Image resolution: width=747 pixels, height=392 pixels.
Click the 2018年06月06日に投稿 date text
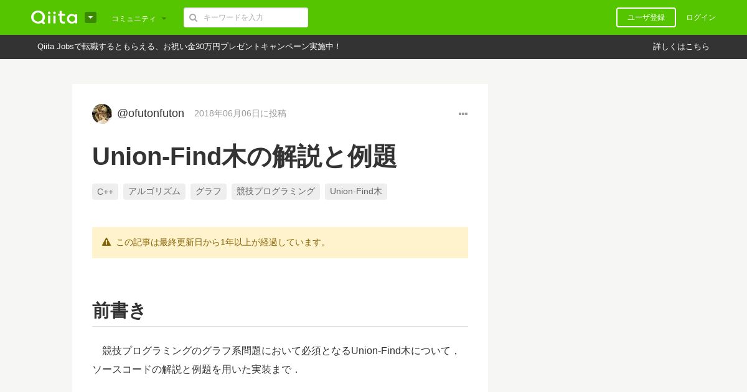(240, 114)
